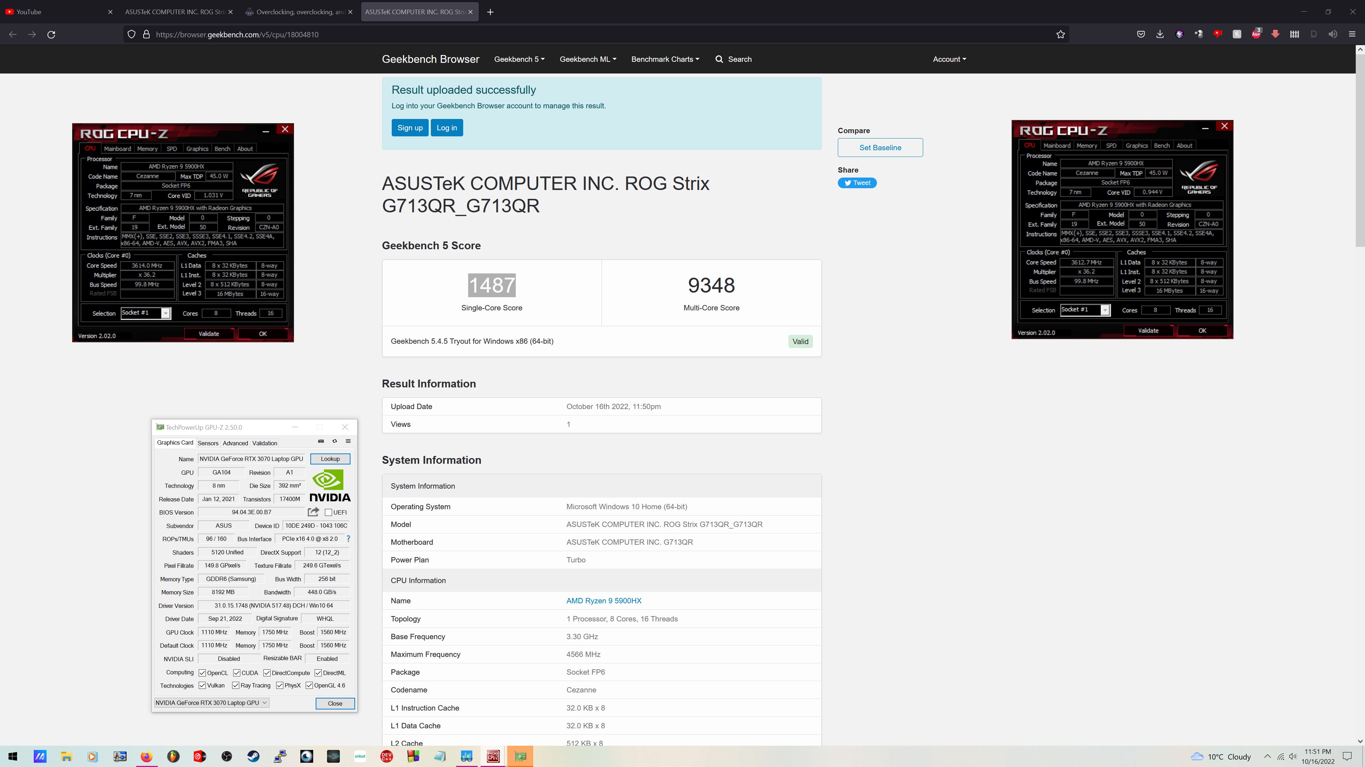Toggle the UEFI checkbox in GPU-Z
Image resolution: width=1365 pixels, height=767 pixels.
pos(328,512)
